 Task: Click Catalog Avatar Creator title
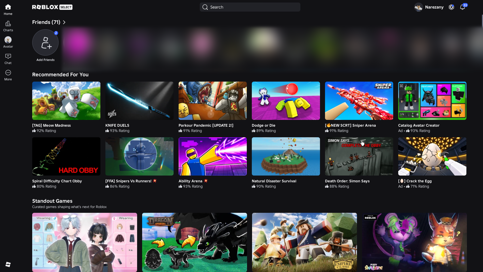pos(419,125)
